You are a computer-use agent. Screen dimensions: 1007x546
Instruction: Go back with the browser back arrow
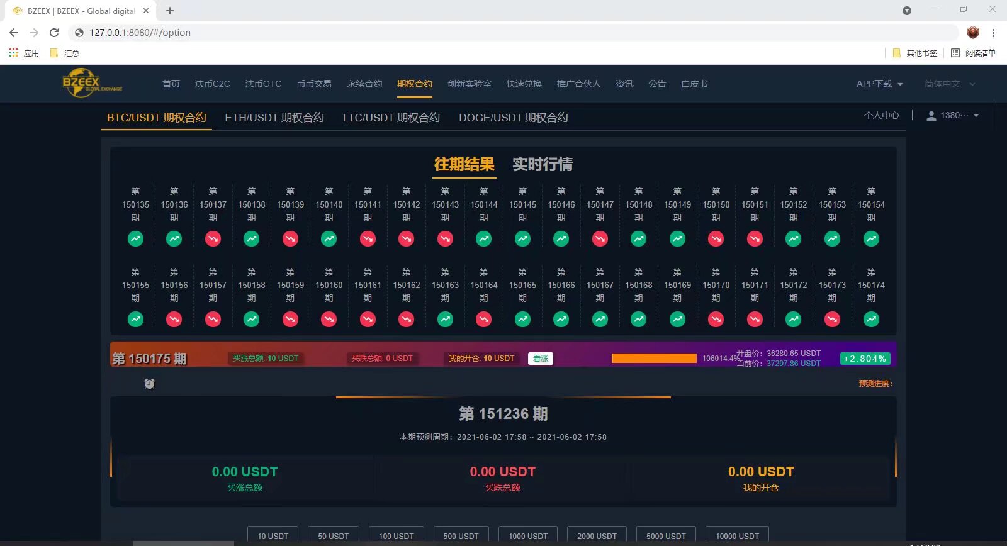[x=14, y=33]
